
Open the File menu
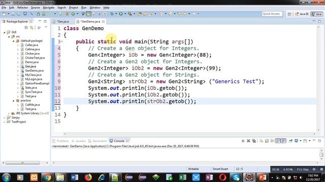[4, 8]
